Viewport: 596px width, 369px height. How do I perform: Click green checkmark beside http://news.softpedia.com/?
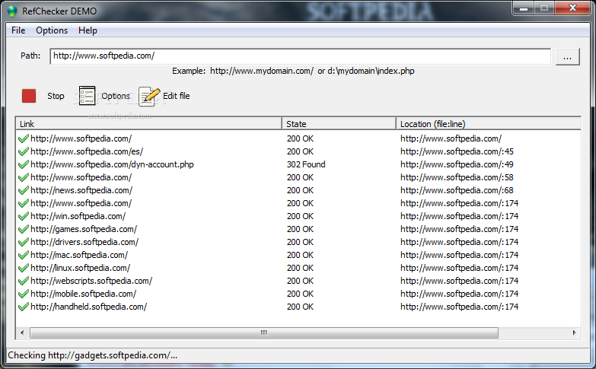tap(24, 190)
